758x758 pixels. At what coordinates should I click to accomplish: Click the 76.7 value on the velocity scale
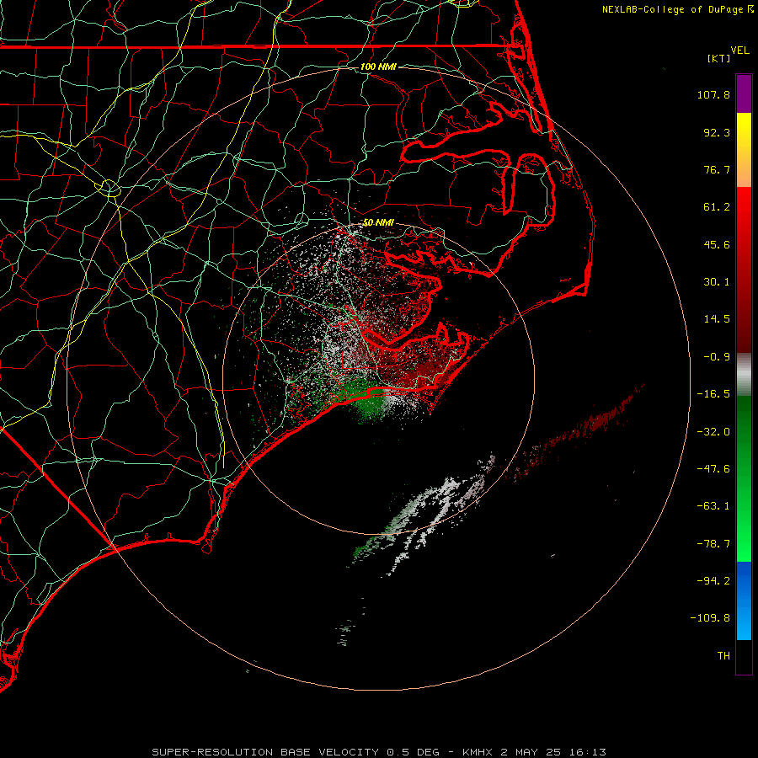[x=717, y=169]
